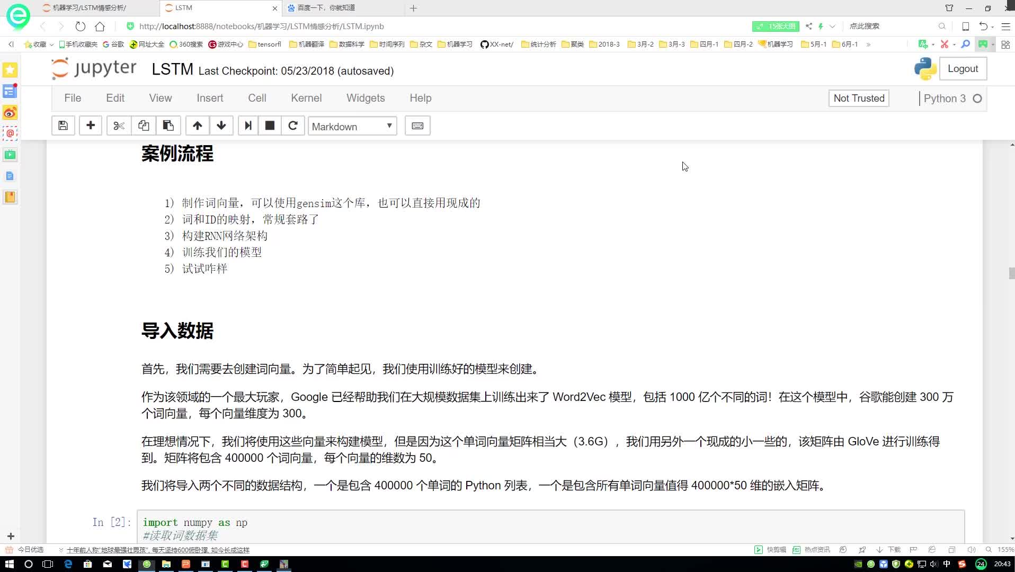This screenshot has width=1015, height=572.
Task: Open the 360搜索 bookmark
Action: (x=186, y=44)
